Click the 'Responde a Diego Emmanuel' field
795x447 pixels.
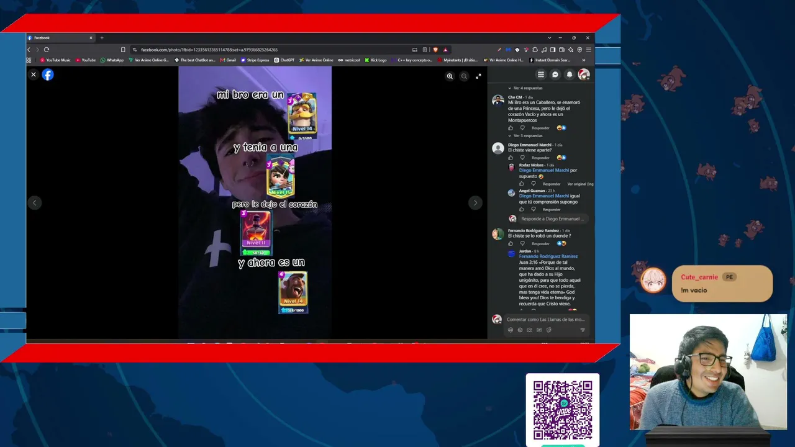tap(552, 219)
